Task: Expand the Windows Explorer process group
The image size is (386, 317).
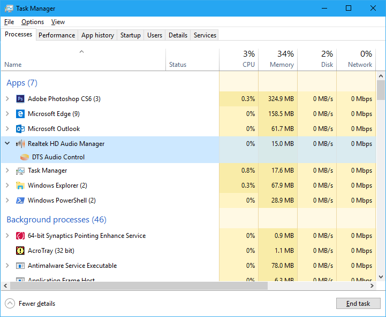Action: (7, 185)
